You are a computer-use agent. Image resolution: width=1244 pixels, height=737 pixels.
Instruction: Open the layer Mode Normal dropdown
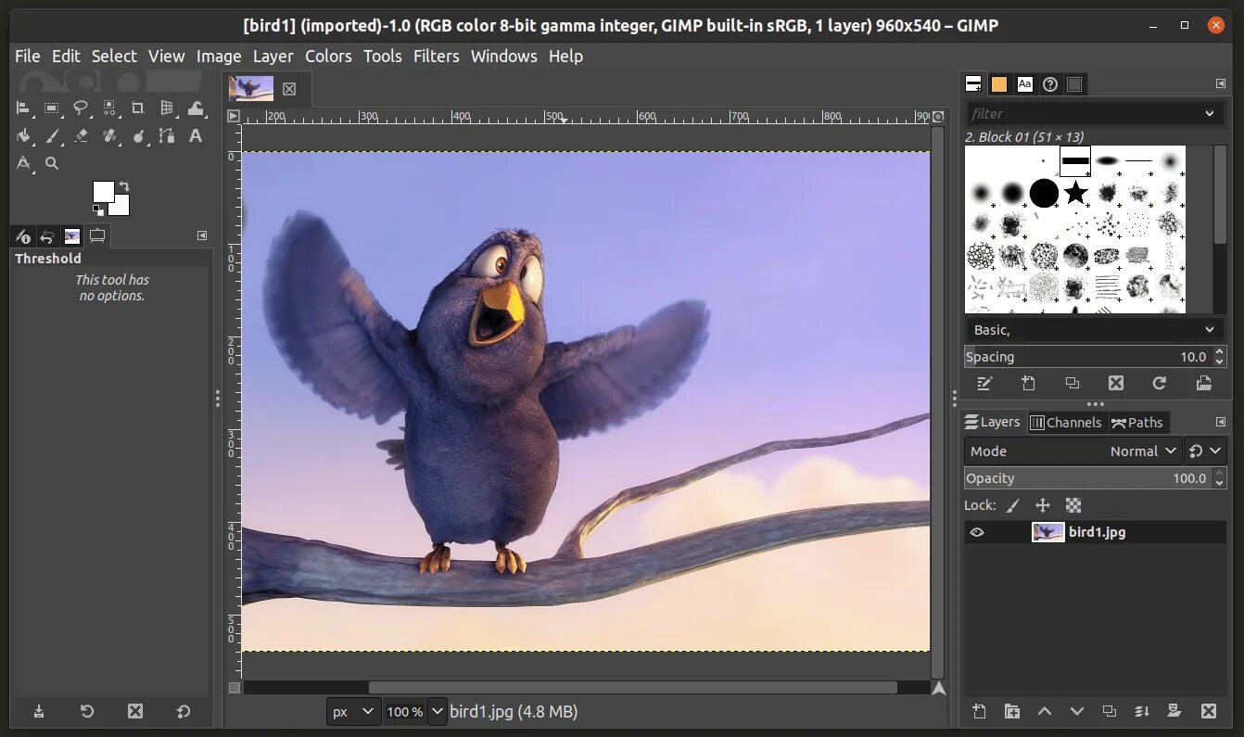pos(1073,451)
